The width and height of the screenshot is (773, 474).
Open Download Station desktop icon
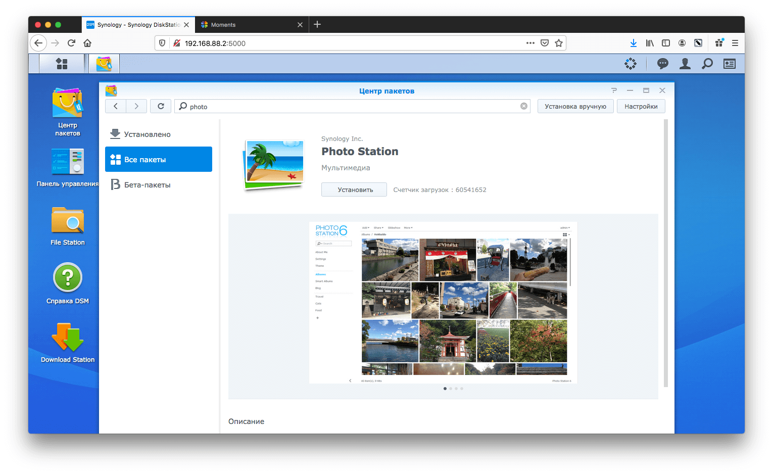pyautogui.click(x=68, y=338)
